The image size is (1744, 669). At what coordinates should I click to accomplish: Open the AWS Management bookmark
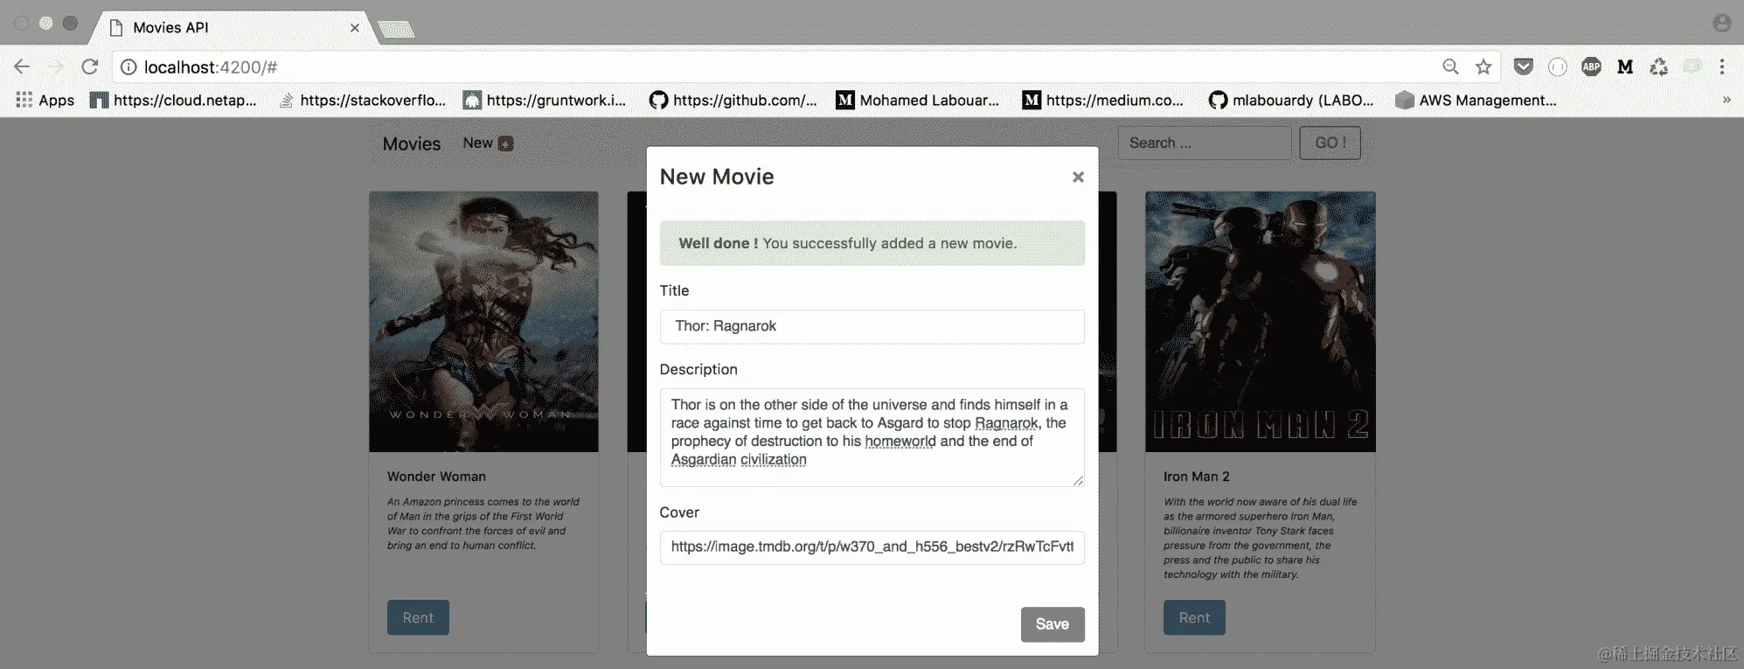tap(1476, 100)
